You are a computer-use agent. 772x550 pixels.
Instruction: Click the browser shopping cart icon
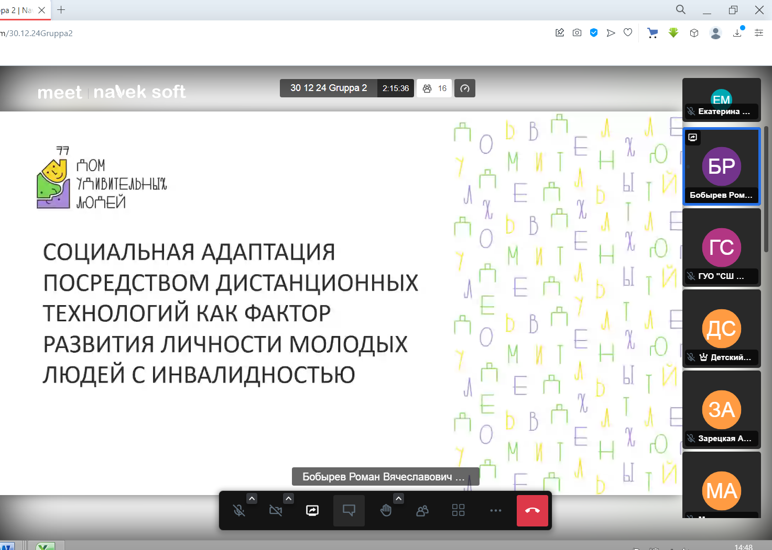653,33
